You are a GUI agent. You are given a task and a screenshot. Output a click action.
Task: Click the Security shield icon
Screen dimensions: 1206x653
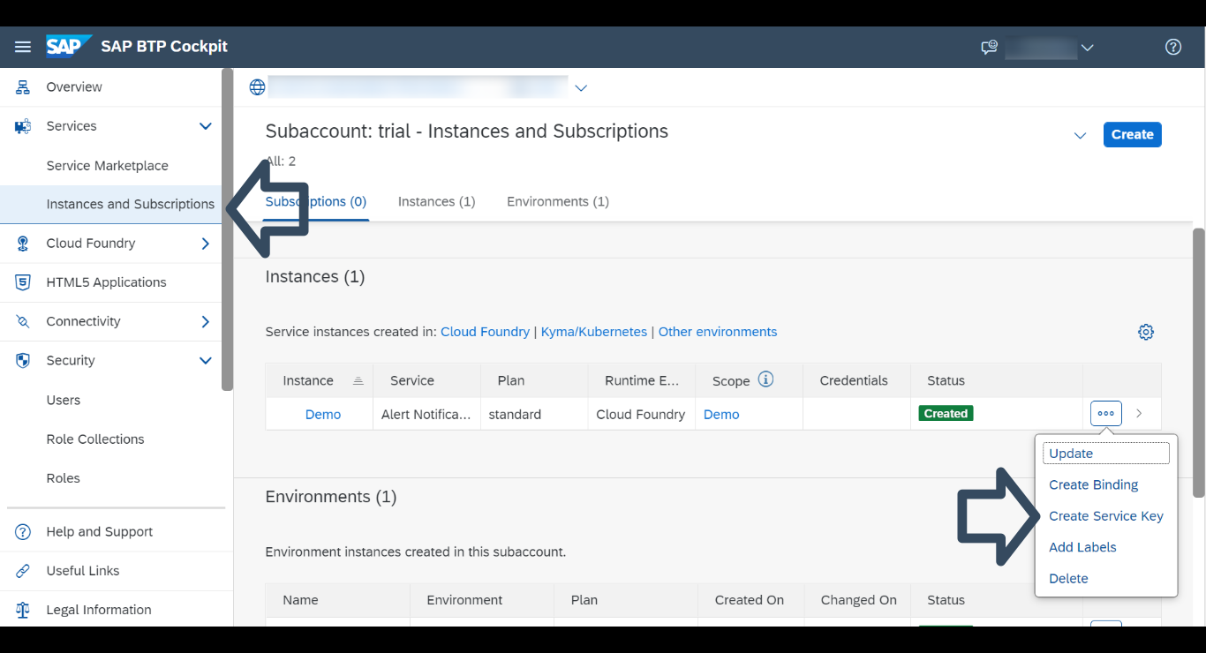click(23, 360)
